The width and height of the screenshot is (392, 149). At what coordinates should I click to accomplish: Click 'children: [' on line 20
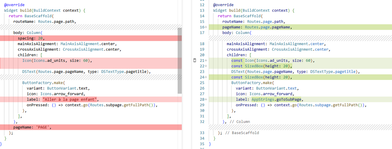point(239,55)
